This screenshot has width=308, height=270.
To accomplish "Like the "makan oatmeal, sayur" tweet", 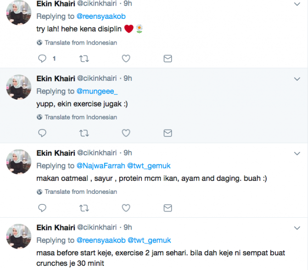I will tap(126, 208).
